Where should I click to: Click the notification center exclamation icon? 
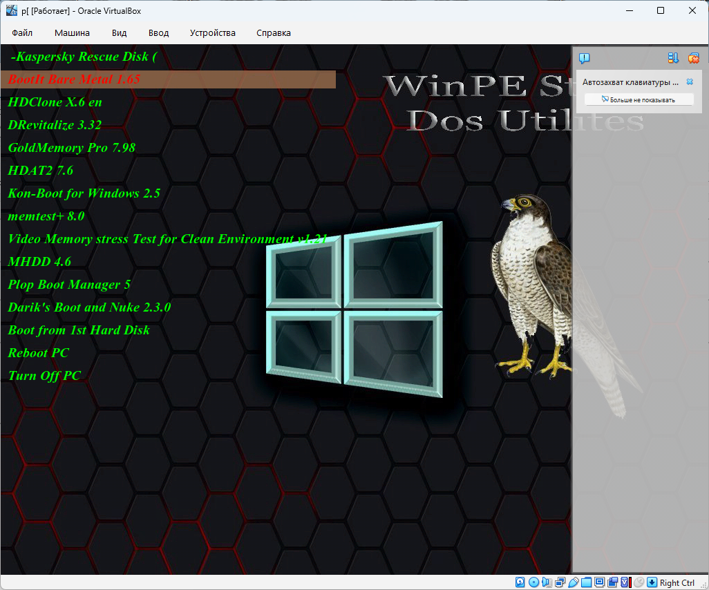(585, 59)
